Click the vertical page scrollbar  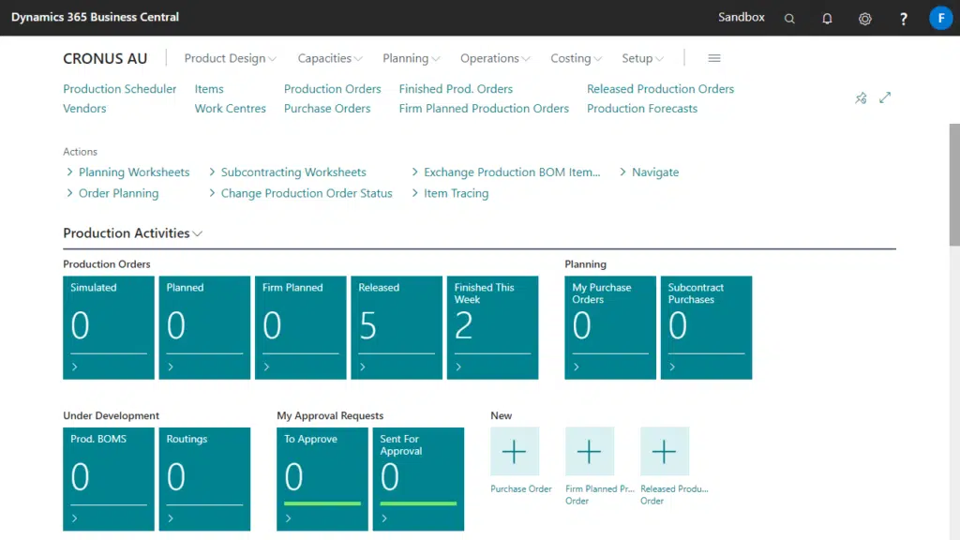[954, 187]
